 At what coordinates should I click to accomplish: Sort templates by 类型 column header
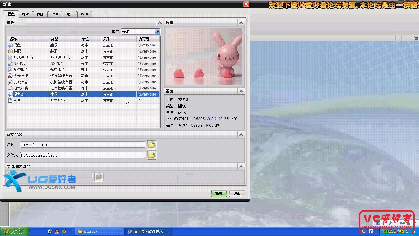pos(65,39)
